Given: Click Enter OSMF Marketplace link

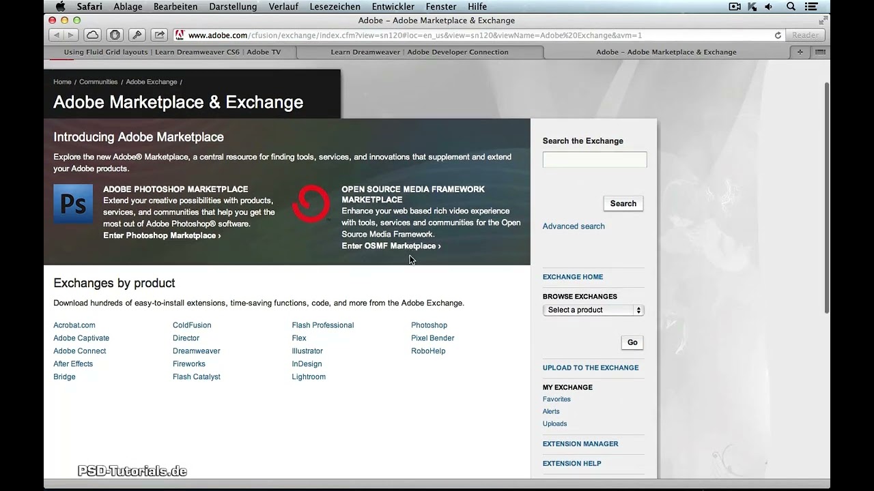Looking at the screenshot, I should (x=391, y=246).
